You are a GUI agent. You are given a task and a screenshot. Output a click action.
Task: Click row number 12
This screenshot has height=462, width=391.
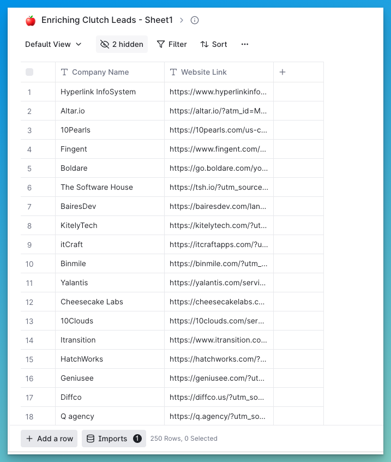pyautogui.click(x=29, y=302)
